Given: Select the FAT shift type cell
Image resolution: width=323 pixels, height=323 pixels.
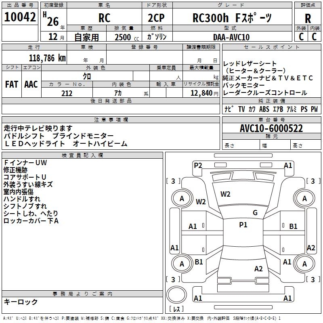Looking at the screenshot, I should point(11,84).
